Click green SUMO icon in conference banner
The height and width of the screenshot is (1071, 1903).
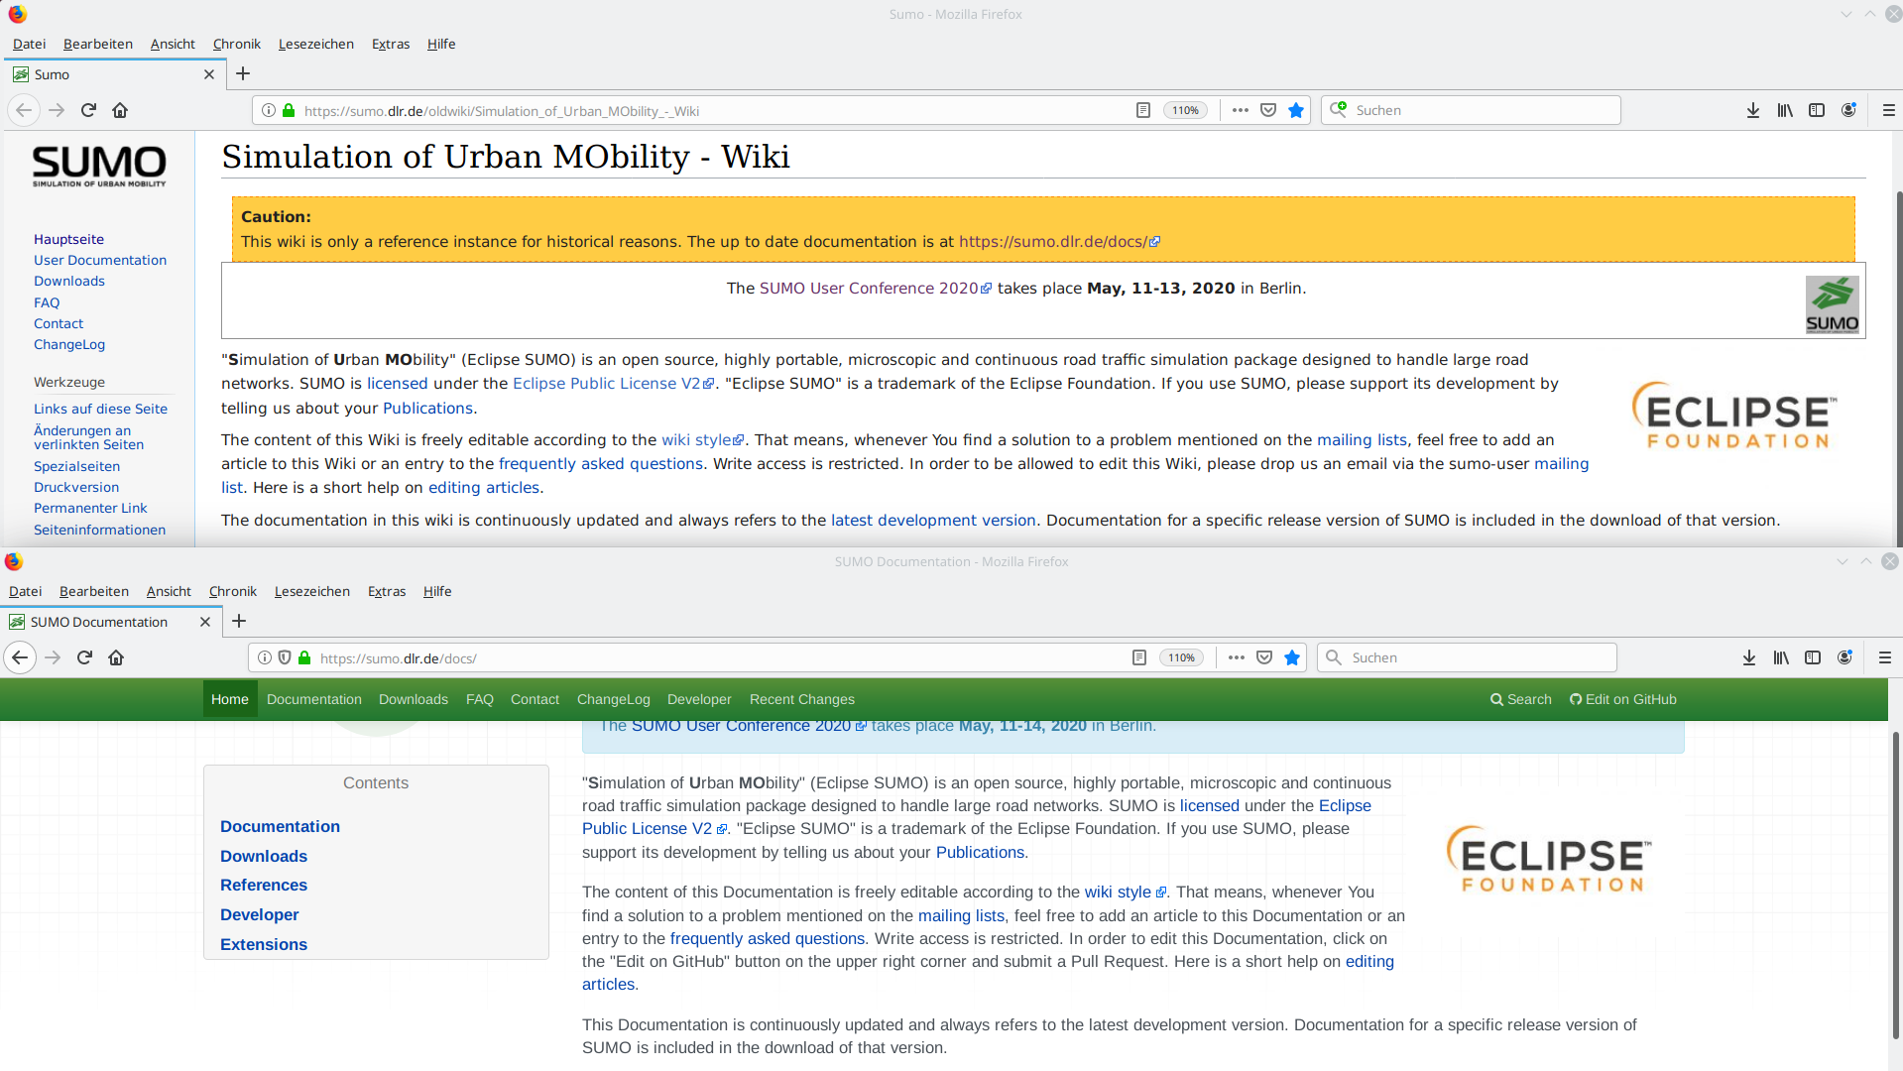pos(1832,304)
